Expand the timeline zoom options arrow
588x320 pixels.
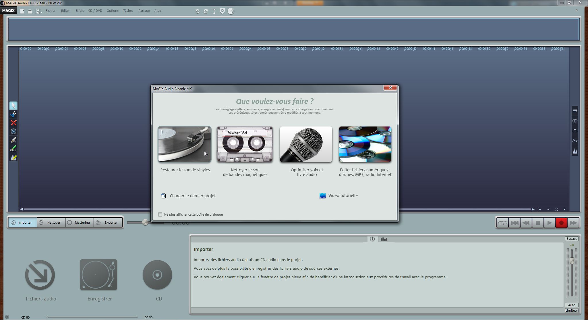click(564, 209)
